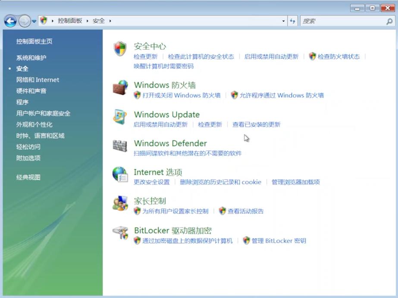Click 查看已安装的更新

257,124
